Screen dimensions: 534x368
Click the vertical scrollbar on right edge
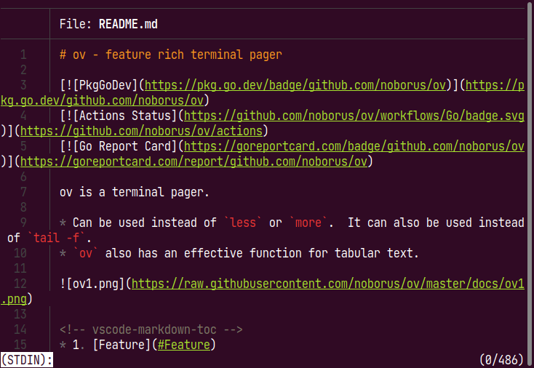[530, 184]
